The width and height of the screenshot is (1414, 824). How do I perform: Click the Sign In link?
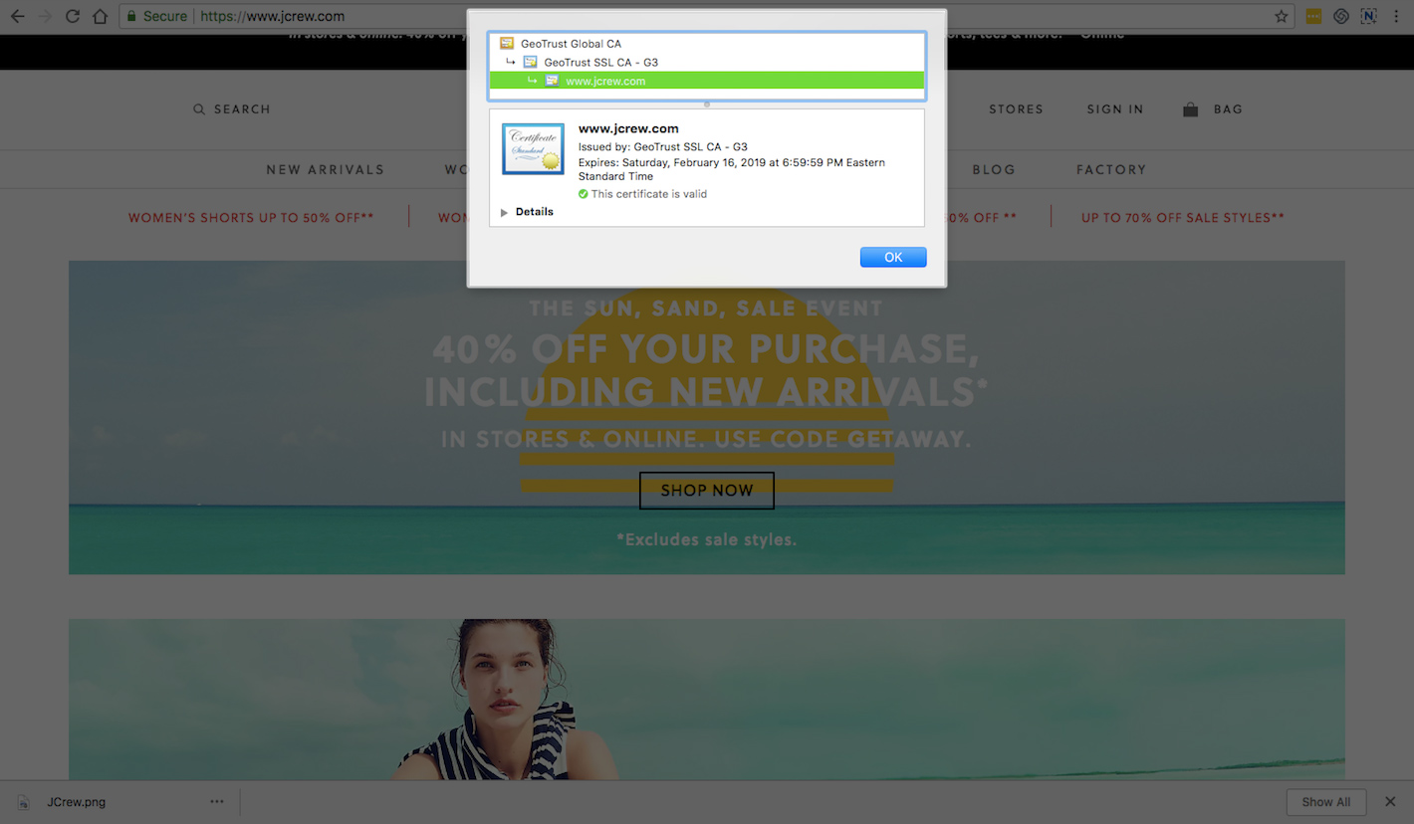(1114, 109)
